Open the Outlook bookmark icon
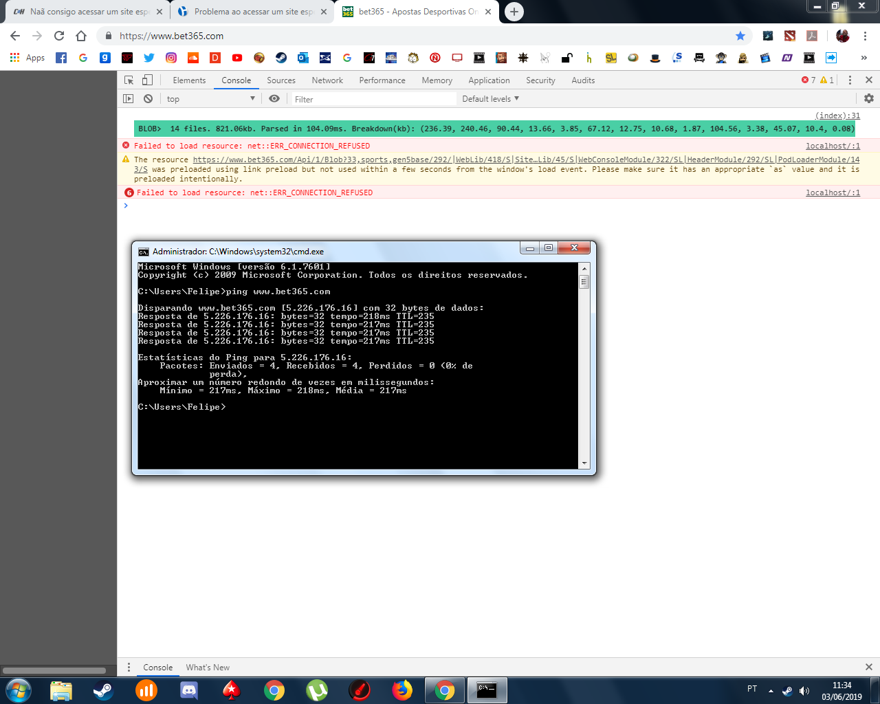Viewport: 880px width, 704px height. coord(303,58)
